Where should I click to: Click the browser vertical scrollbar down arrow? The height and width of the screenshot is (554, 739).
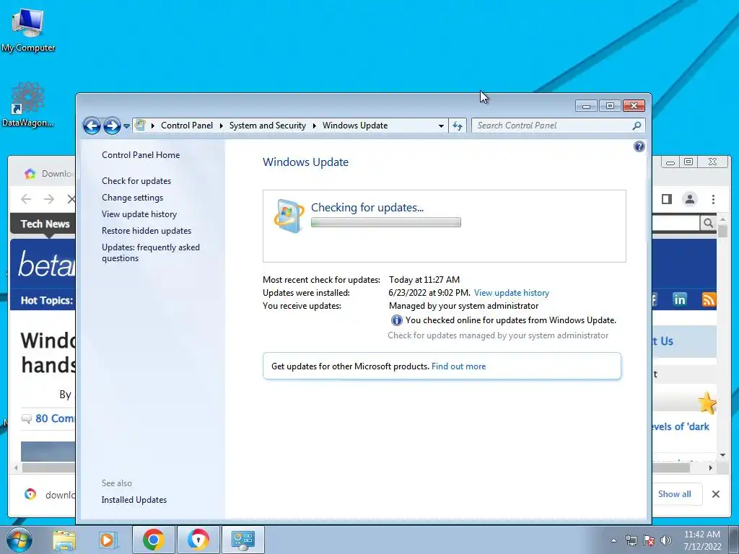coord(722,455)
